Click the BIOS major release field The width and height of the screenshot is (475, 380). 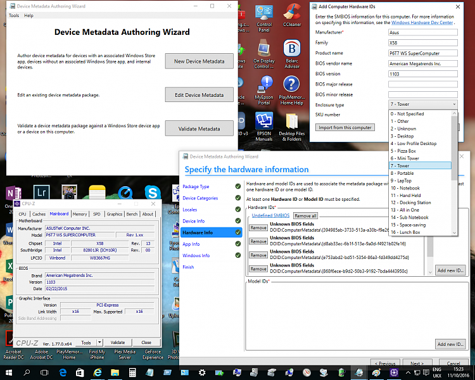422,84
